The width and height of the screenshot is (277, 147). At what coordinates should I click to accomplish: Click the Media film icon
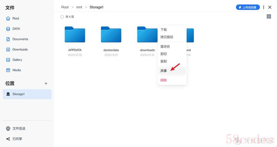[x=8, y=70]
